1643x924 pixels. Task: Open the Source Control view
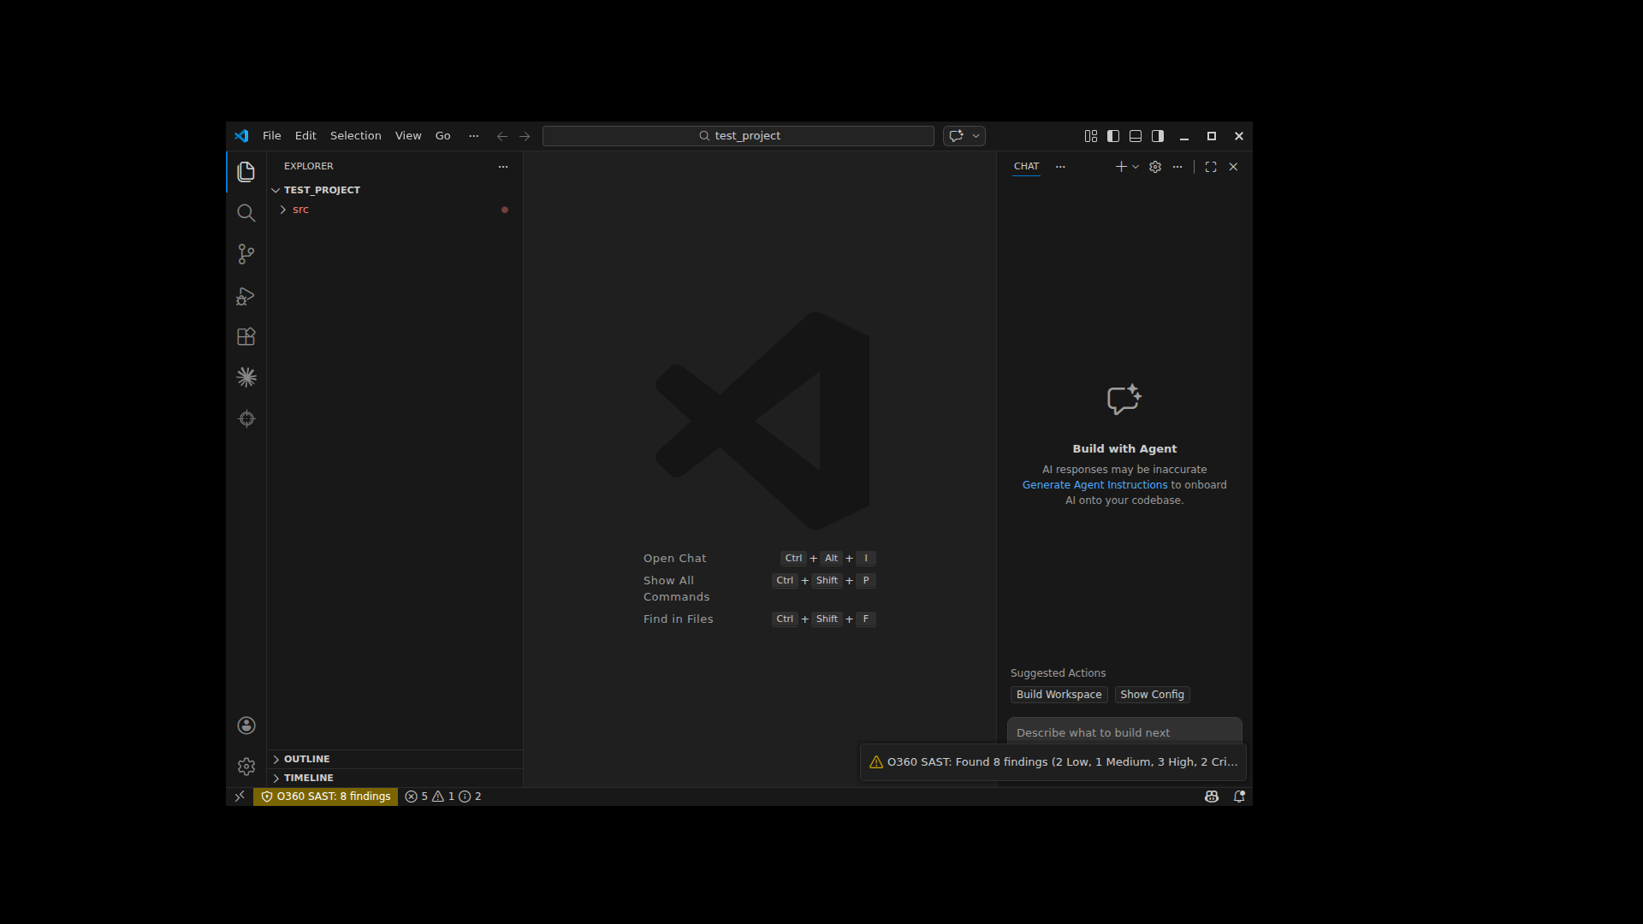[x=246, y=254]
